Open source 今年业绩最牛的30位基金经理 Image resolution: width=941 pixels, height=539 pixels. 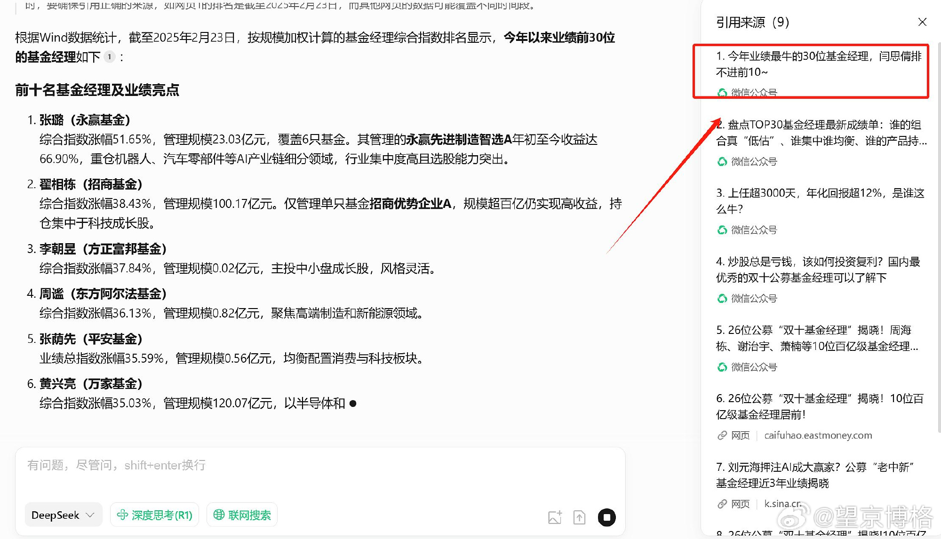tap(819, 64)
